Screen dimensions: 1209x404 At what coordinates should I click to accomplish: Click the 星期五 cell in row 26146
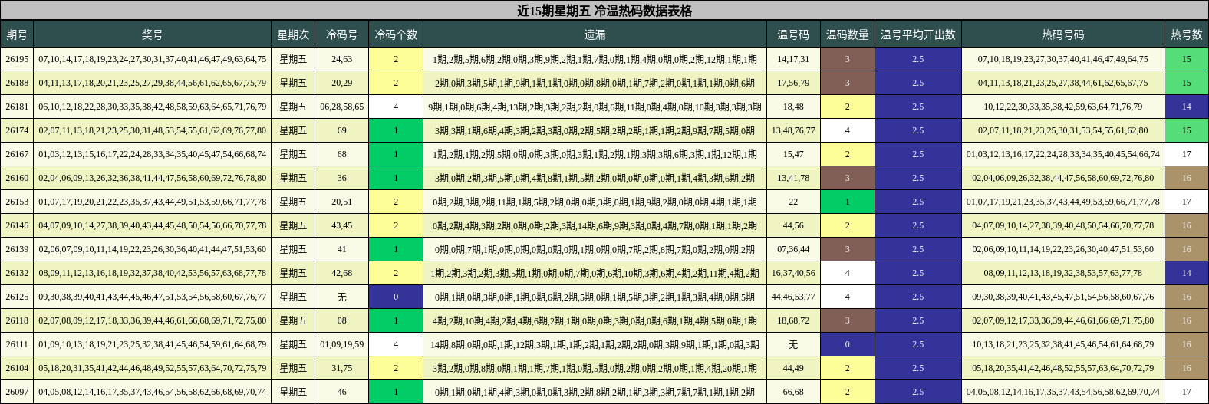(x=293, y=225)
